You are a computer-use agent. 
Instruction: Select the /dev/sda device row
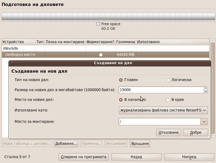point(105,48)
